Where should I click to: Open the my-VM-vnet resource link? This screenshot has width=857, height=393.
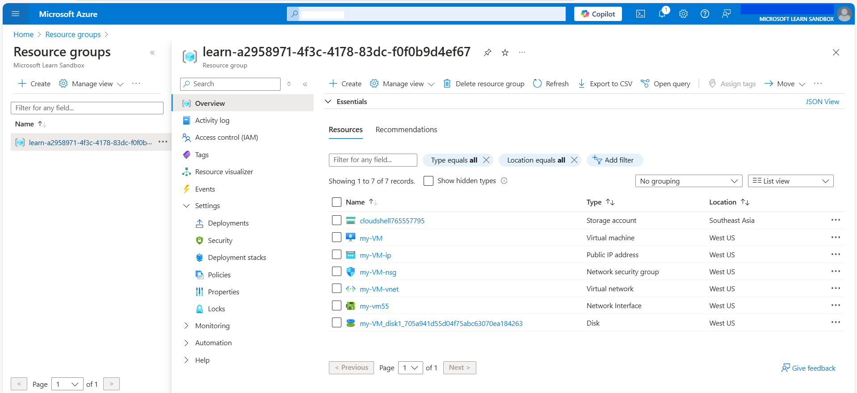[x=379, y=289]
